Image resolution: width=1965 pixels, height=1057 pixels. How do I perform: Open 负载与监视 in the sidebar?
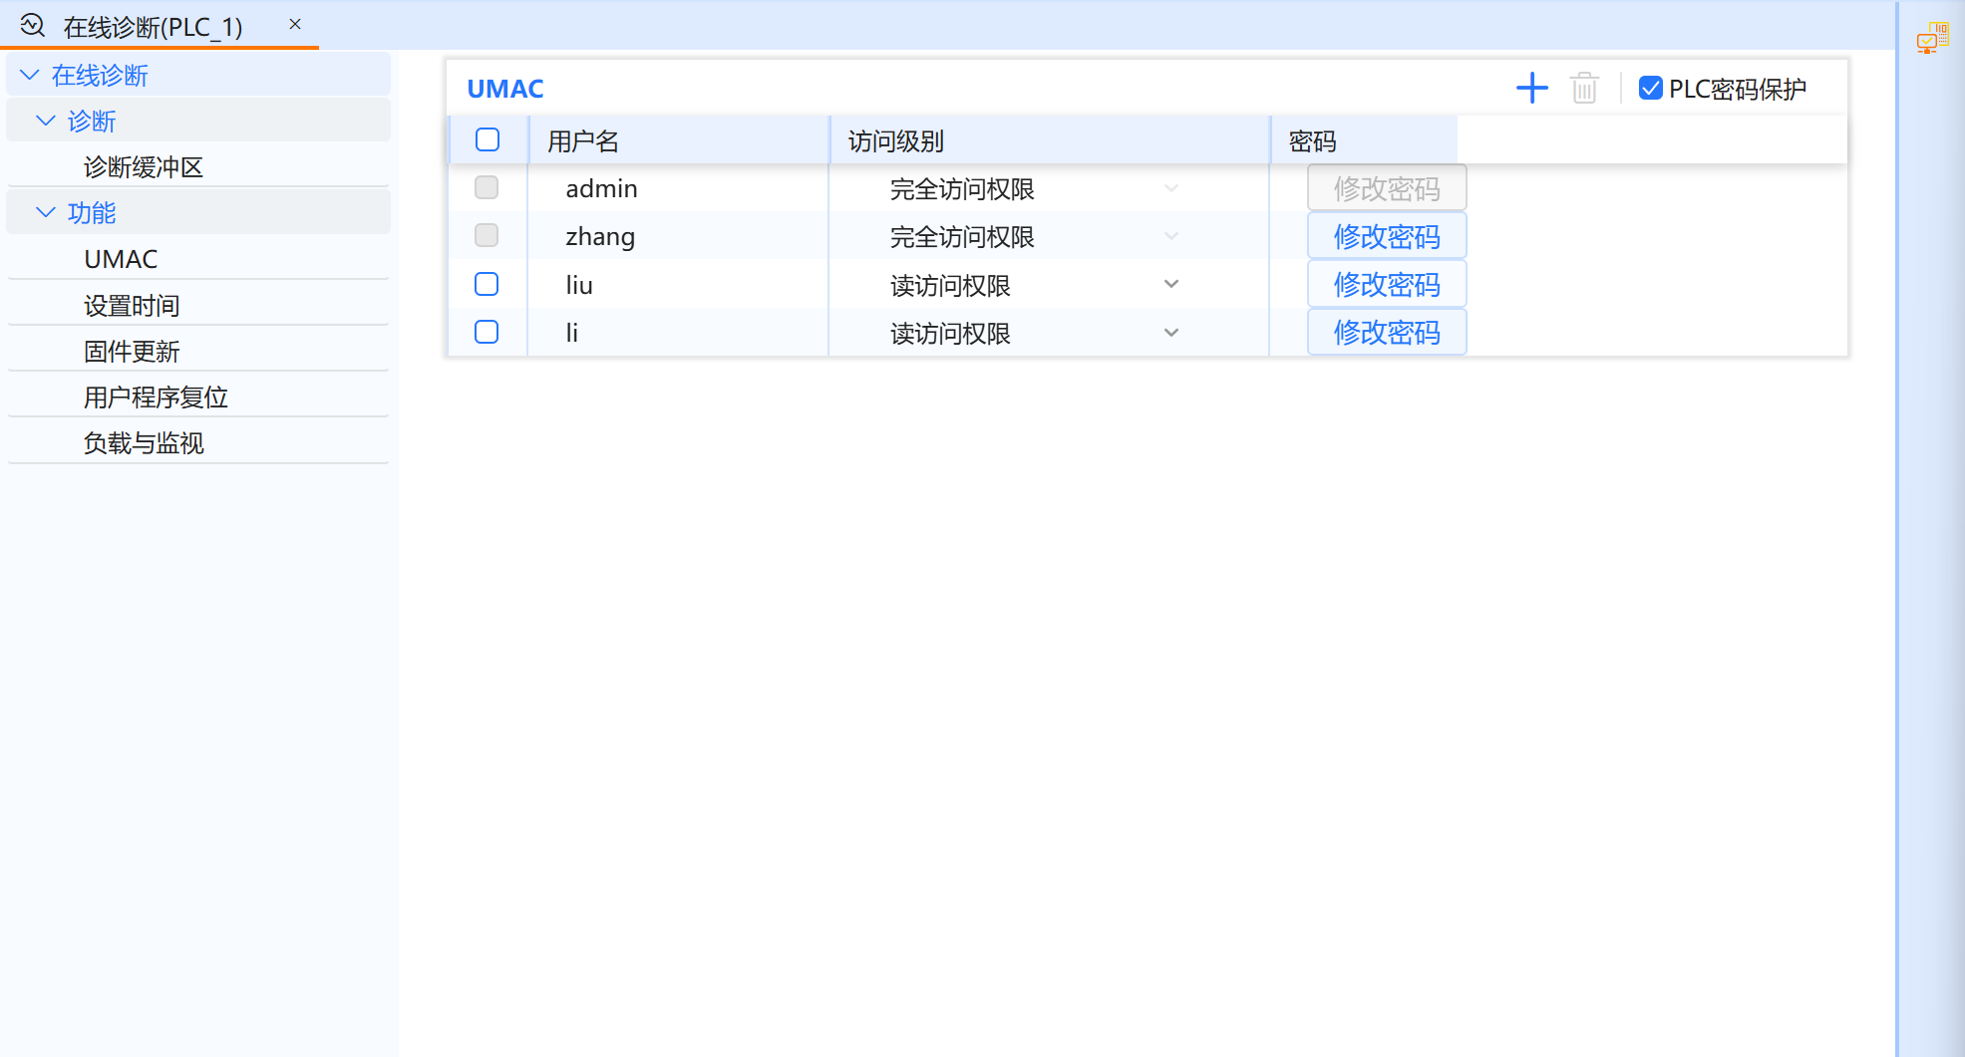click(x=144, y=443)
